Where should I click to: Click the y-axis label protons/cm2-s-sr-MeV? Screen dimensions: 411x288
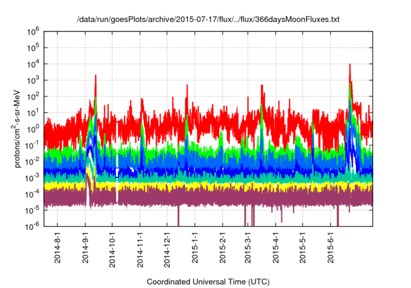pyautogui.click(x=19, y=127)
